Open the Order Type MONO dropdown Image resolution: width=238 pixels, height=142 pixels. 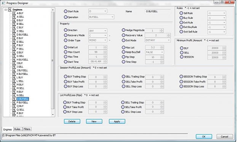pyautogui.click(x=98, y=40)
